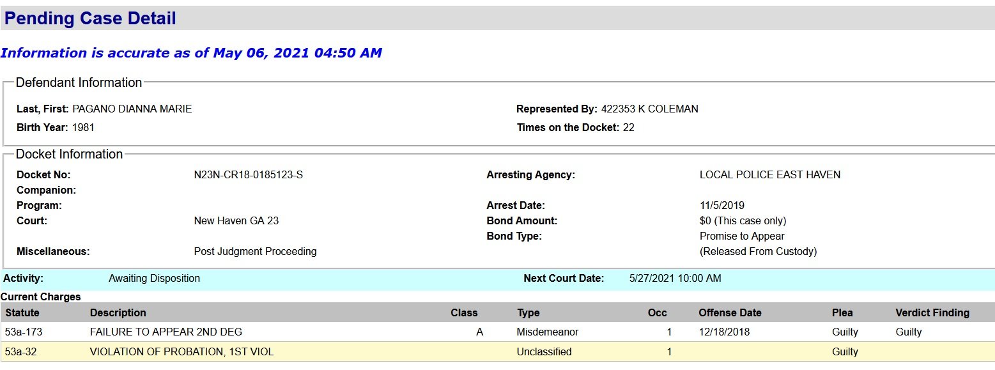The height and width of the screenshot is (370, 995).
Task: Click the Verdict Finding column header
Action: pos(932,313)
